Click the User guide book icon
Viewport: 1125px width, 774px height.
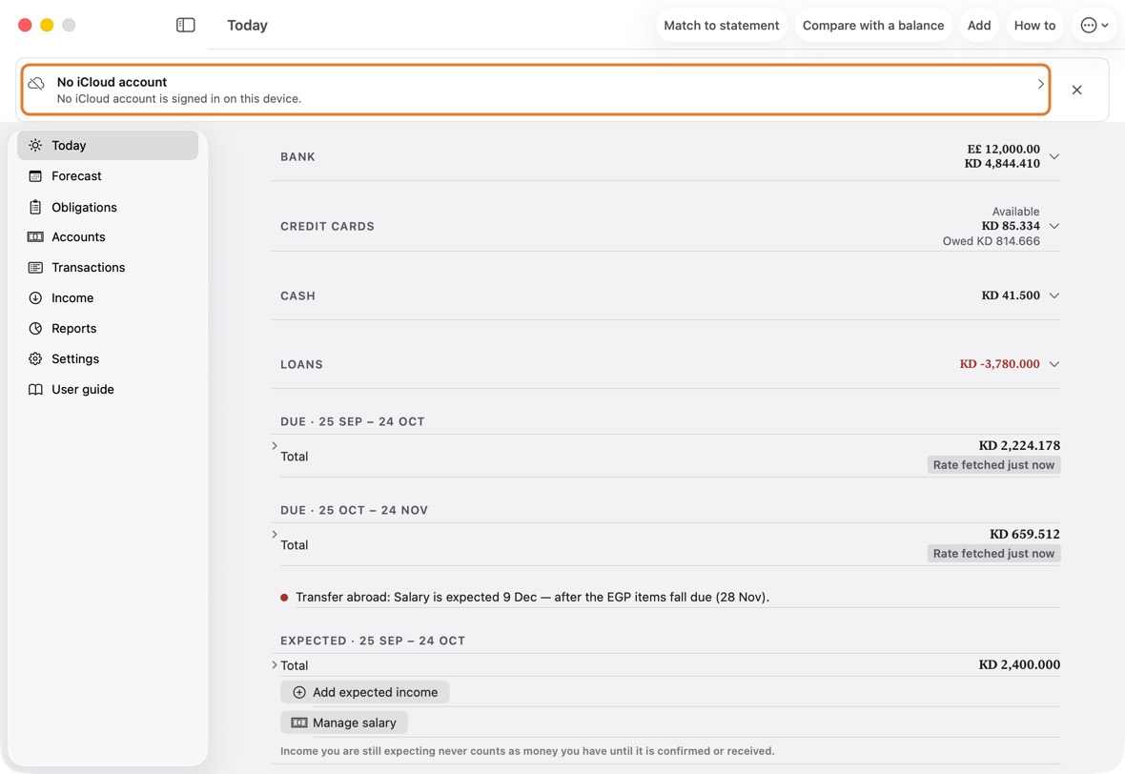click(x=35, y=390)
